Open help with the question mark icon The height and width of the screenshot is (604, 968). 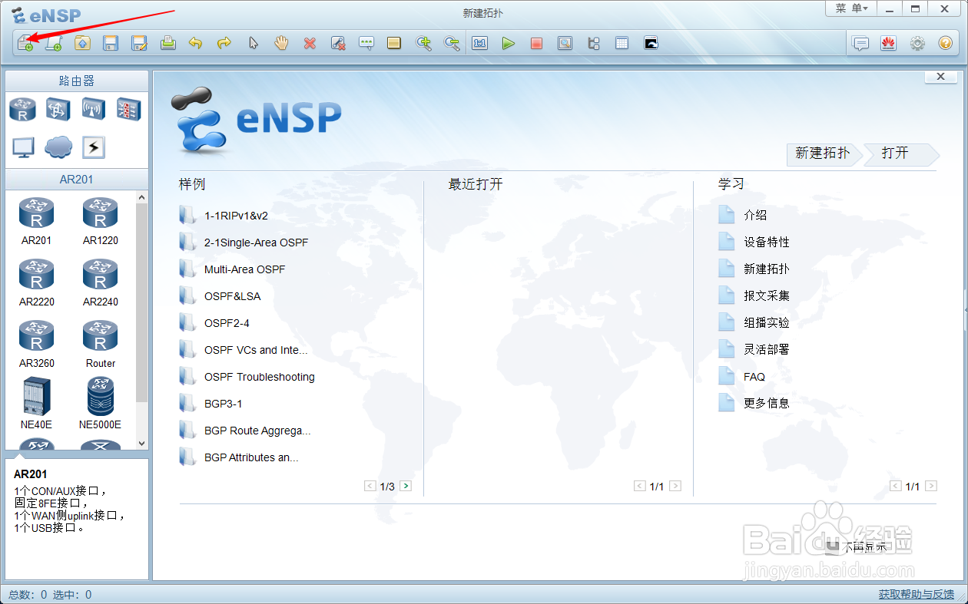click(946, 43)
